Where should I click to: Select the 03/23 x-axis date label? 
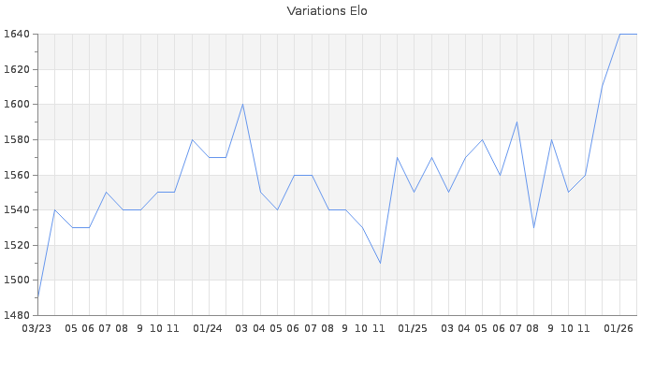click(36, 328)
